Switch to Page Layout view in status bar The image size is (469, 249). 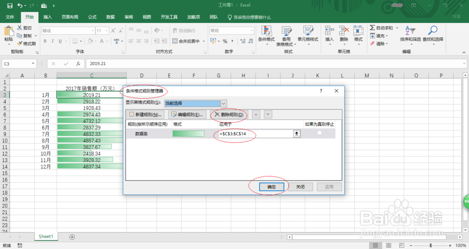coord(388,245)
